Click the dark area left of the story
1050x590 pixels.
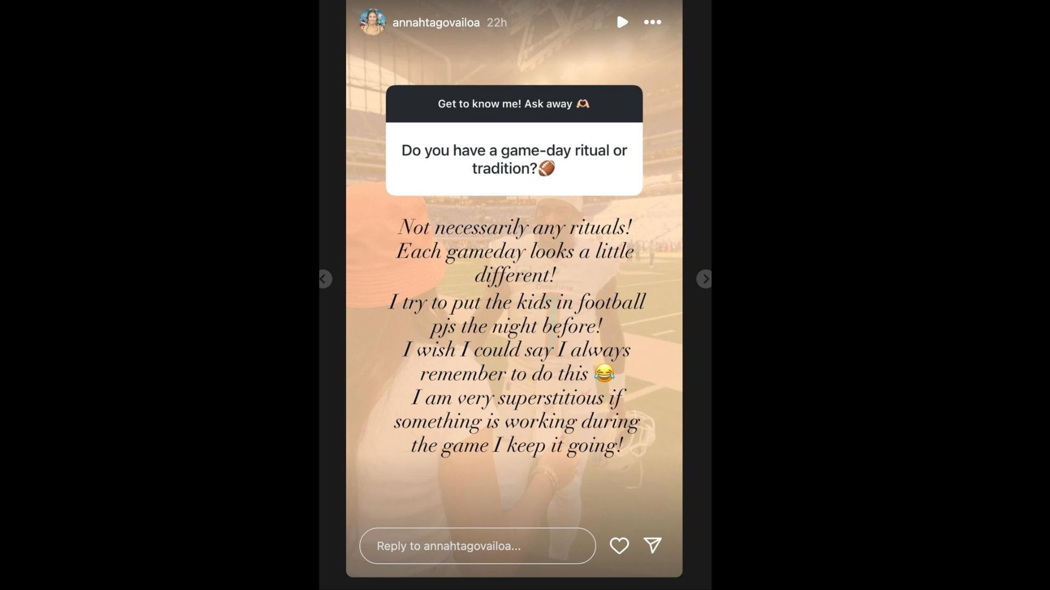(159, 295)
